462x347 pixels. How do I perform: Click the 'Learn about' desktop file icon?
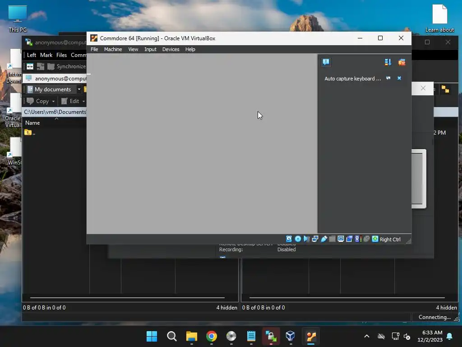click(x=439, y=19)
